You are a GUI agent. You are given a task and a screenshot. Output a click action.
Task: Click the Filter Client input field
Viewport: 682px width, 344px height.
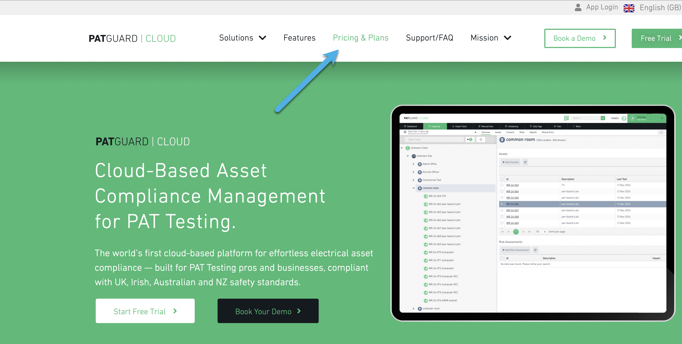(434, 140)
